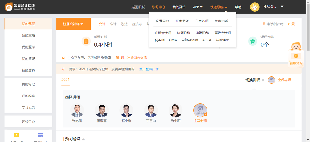Open the rabbit user avatar
This screenshot has height=142, width=310.
255,7
